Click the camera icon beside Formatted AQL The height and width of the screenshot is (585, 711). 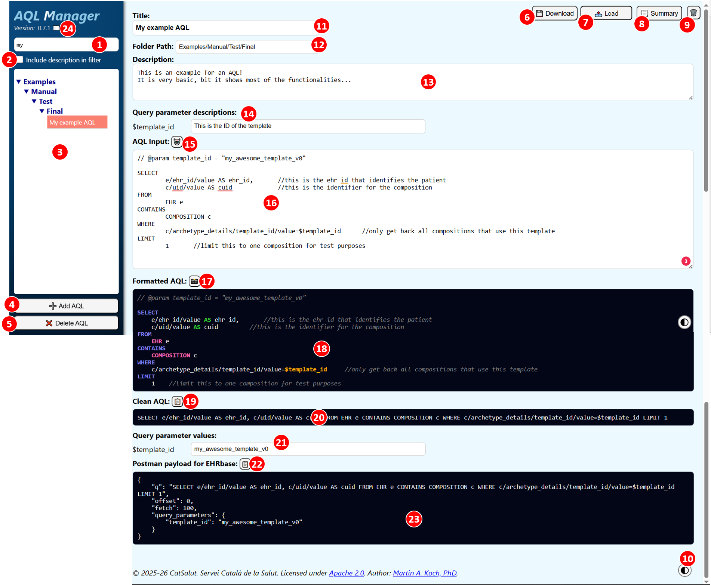click(194, 281)
